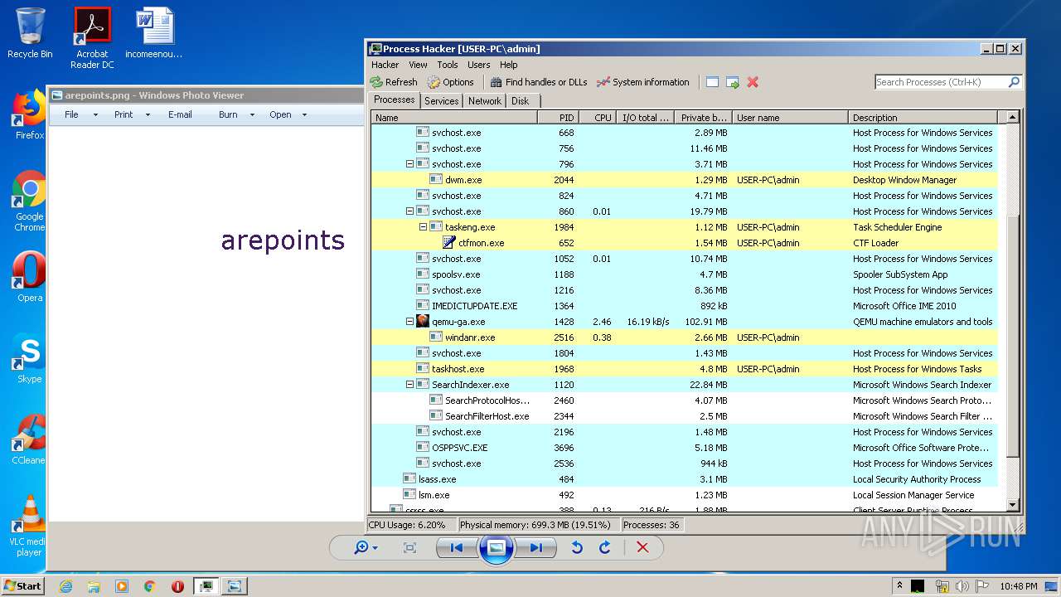This screenshot has width=1061, height=597.
Task: Open Burn dropdown in Photo Viewer
Action: point(236,114)
